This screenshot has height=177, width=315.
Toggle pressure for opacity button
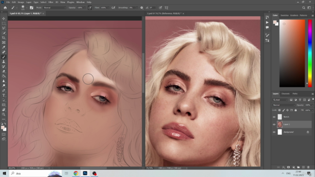(x=90, y=8)
